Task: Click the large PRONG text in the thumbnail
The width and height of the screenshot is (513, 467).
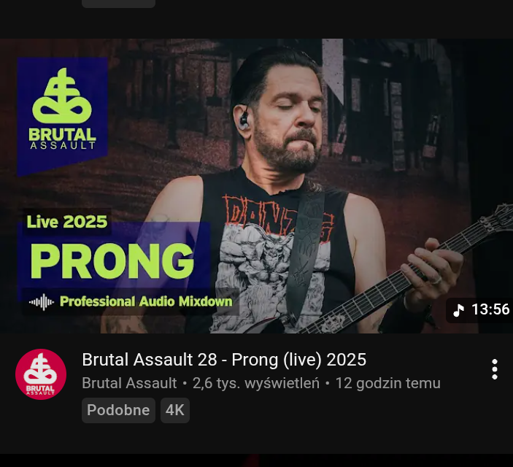Action: pos(112,260)
